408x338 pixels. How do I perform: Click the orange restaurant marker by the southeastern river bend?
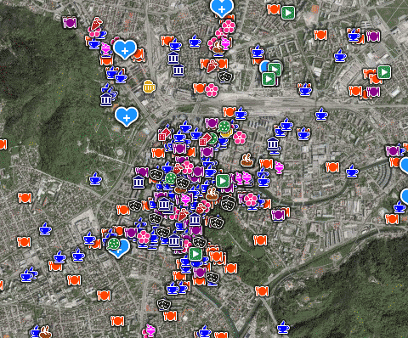[262, 291]
